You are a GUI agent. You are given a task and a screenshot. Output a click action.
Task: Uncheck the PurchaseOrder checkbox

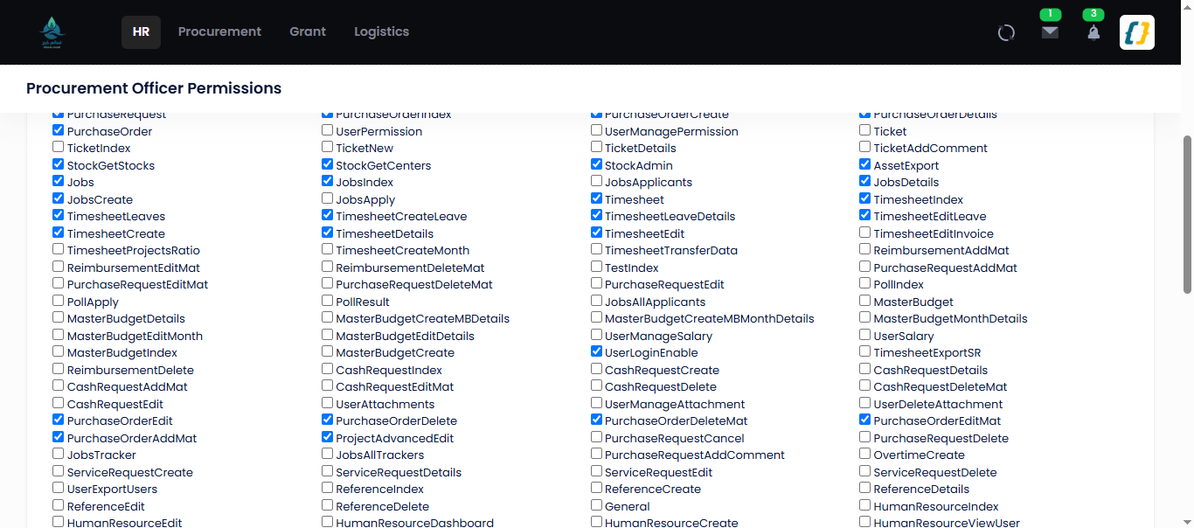pyautogui.click(x=59, y=130)
